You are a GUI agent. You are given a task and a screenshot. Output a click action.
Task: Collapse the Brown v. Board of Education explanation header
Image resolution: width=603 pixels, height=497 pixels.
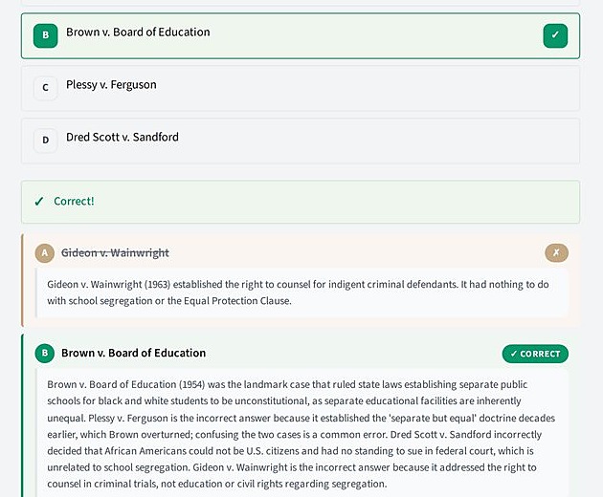301,353
